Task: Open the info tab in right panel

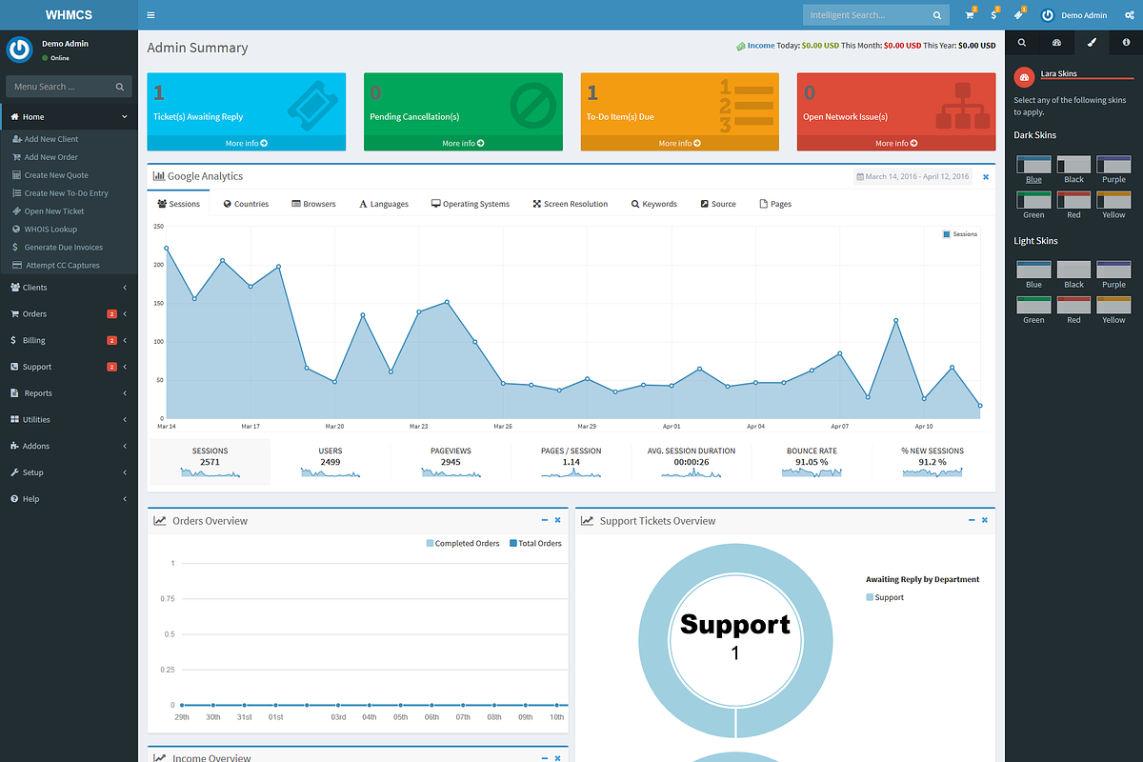Action: 1126,43
